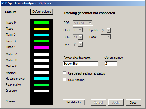Image resolution: width=146 pixels, height=109 pixels.
Task: Open the Update pin dropdown
Action: 106,30
